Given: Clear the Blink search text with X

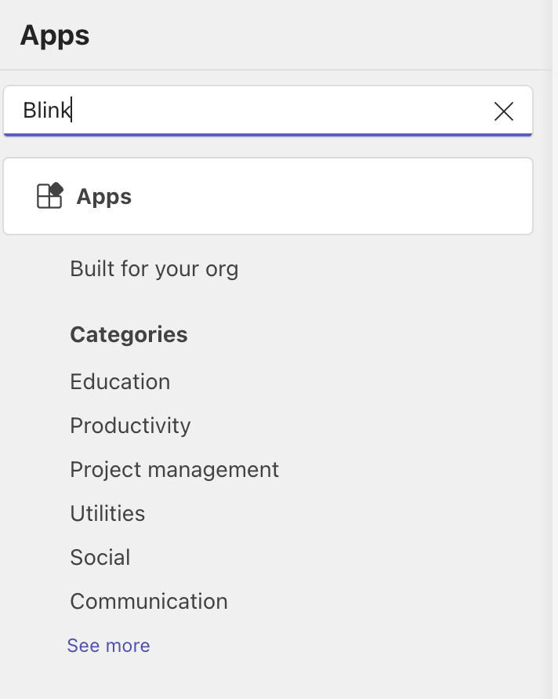Looking at the screenshot, I should point(504,111).
